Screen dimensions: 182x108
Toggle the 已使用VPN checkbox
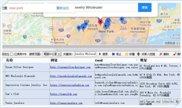[12, 54]
